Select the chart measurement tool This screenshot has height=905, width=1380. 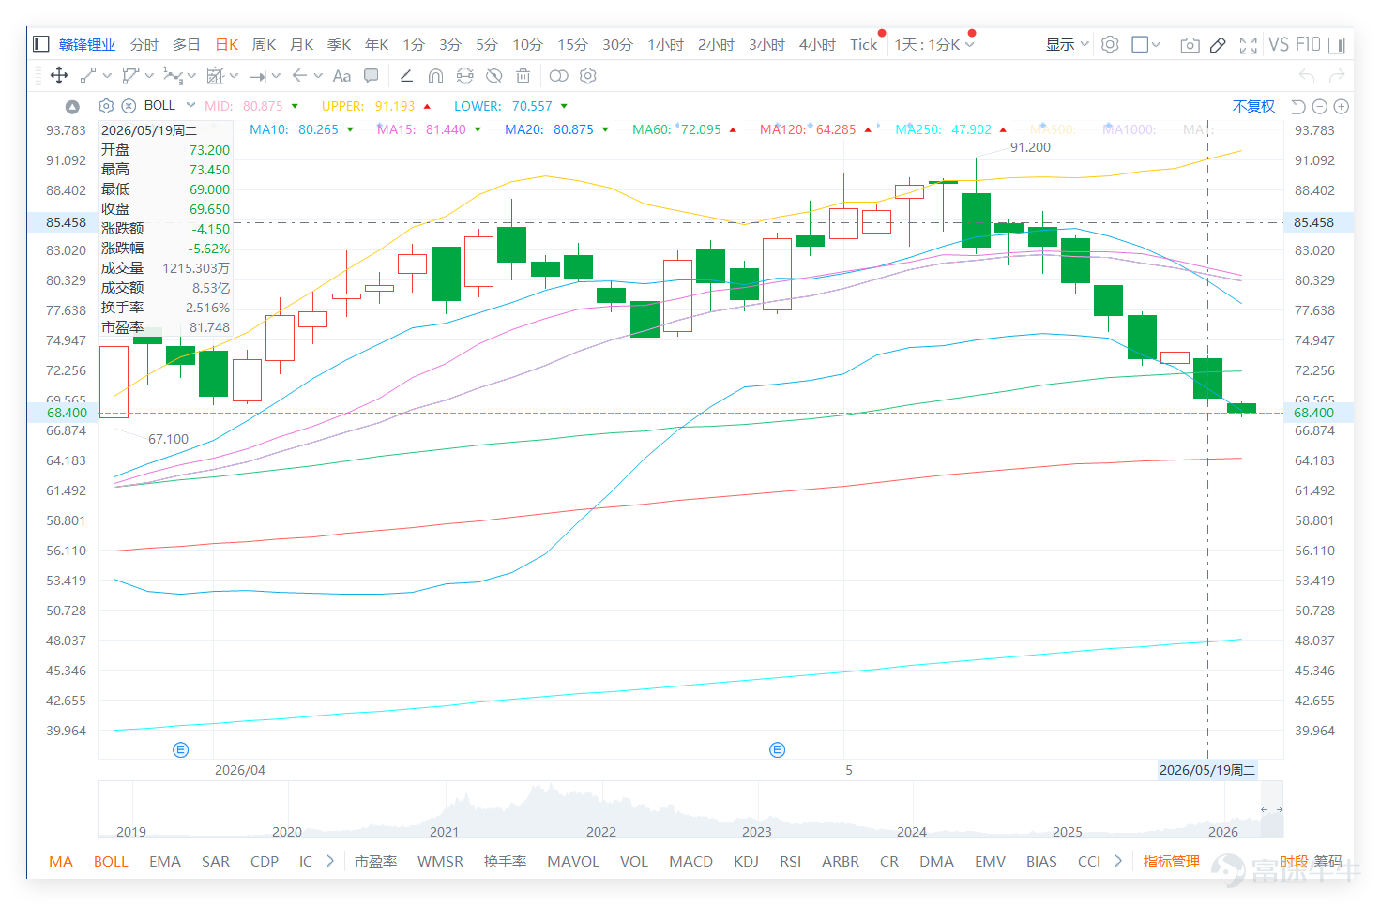tap(216, 76)
